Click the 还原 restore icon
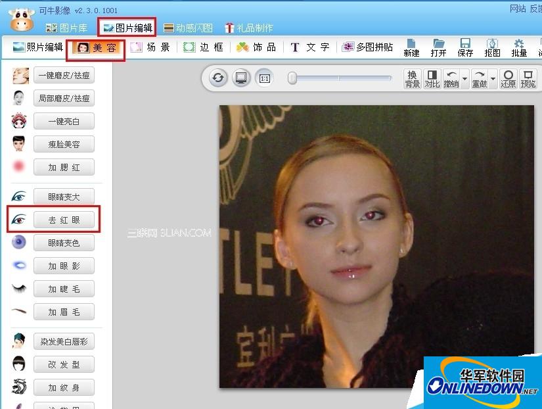 tap(508, 79)
